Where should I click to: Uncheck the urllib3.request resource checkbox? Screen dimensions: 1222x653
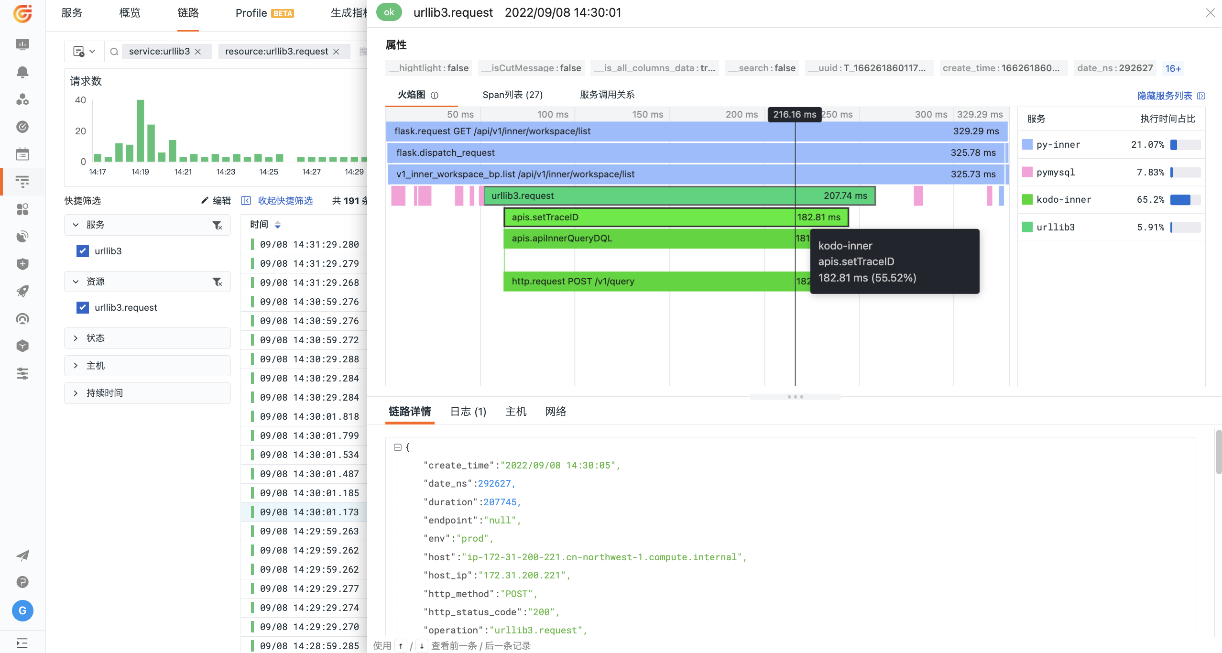click(83, 307)
